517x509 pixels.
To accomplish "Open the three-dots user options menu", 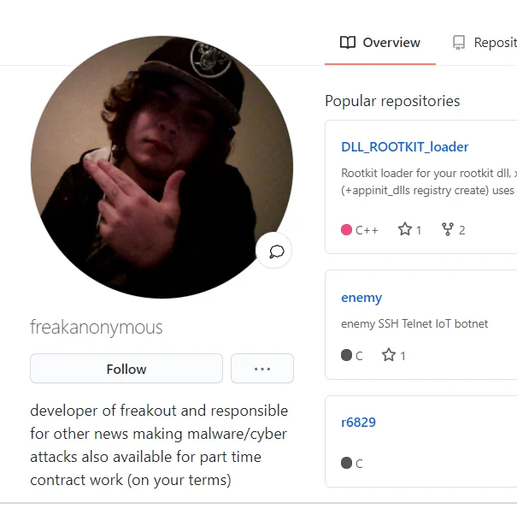I will point(262,369).
